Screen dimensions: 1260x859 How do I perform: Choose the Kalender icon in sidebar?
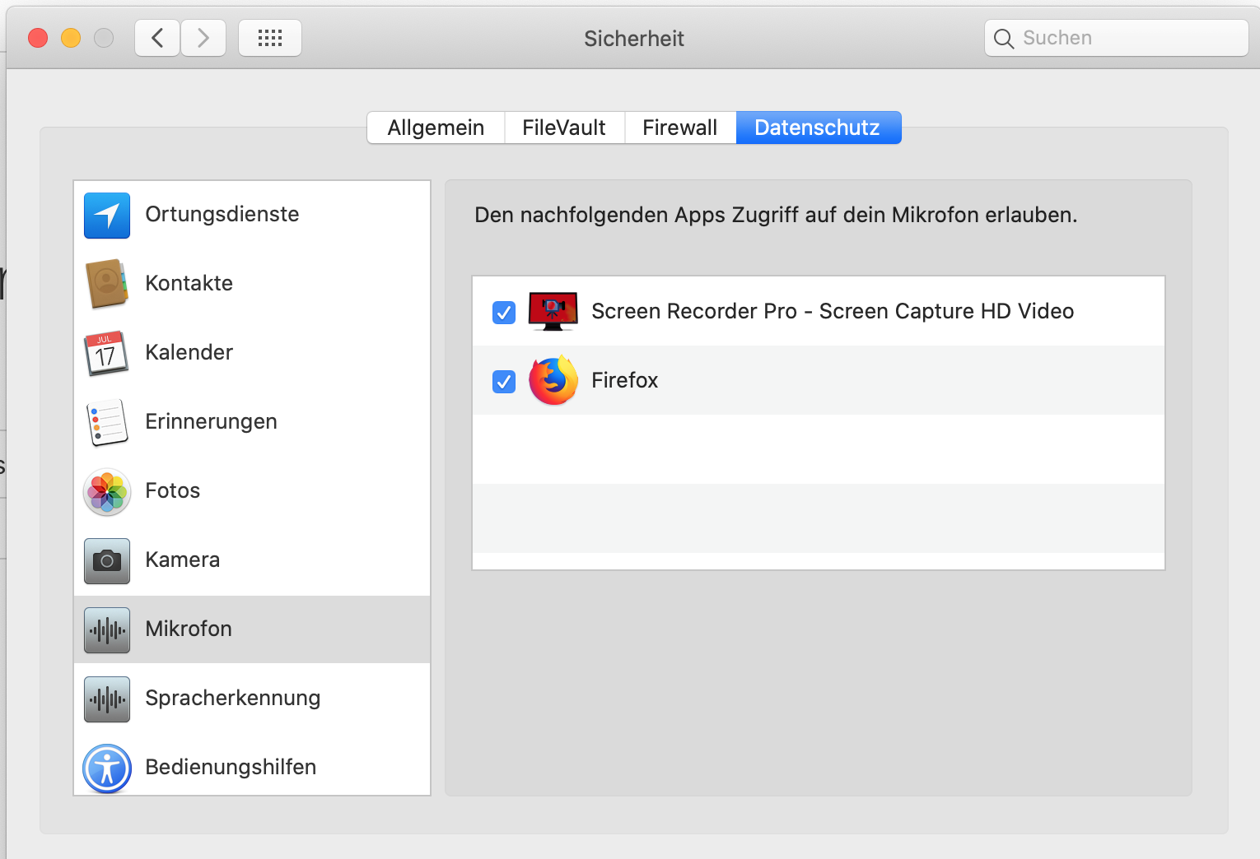pyautogui.click(x=107, y=353)
